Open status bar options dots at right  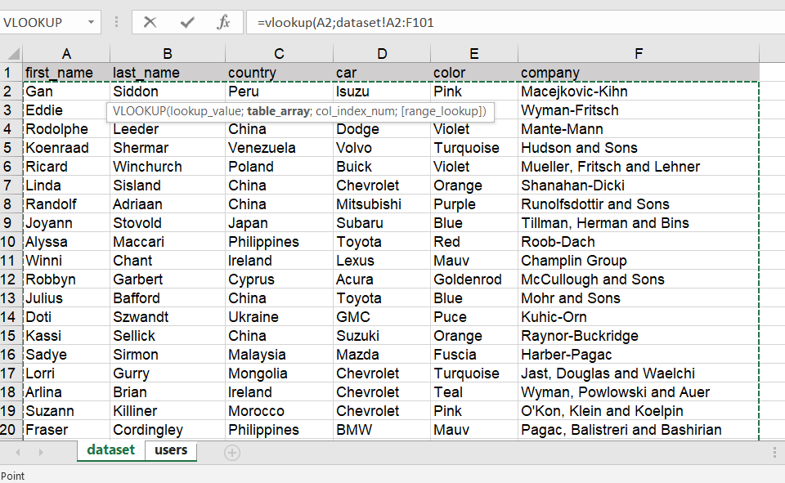774,453
